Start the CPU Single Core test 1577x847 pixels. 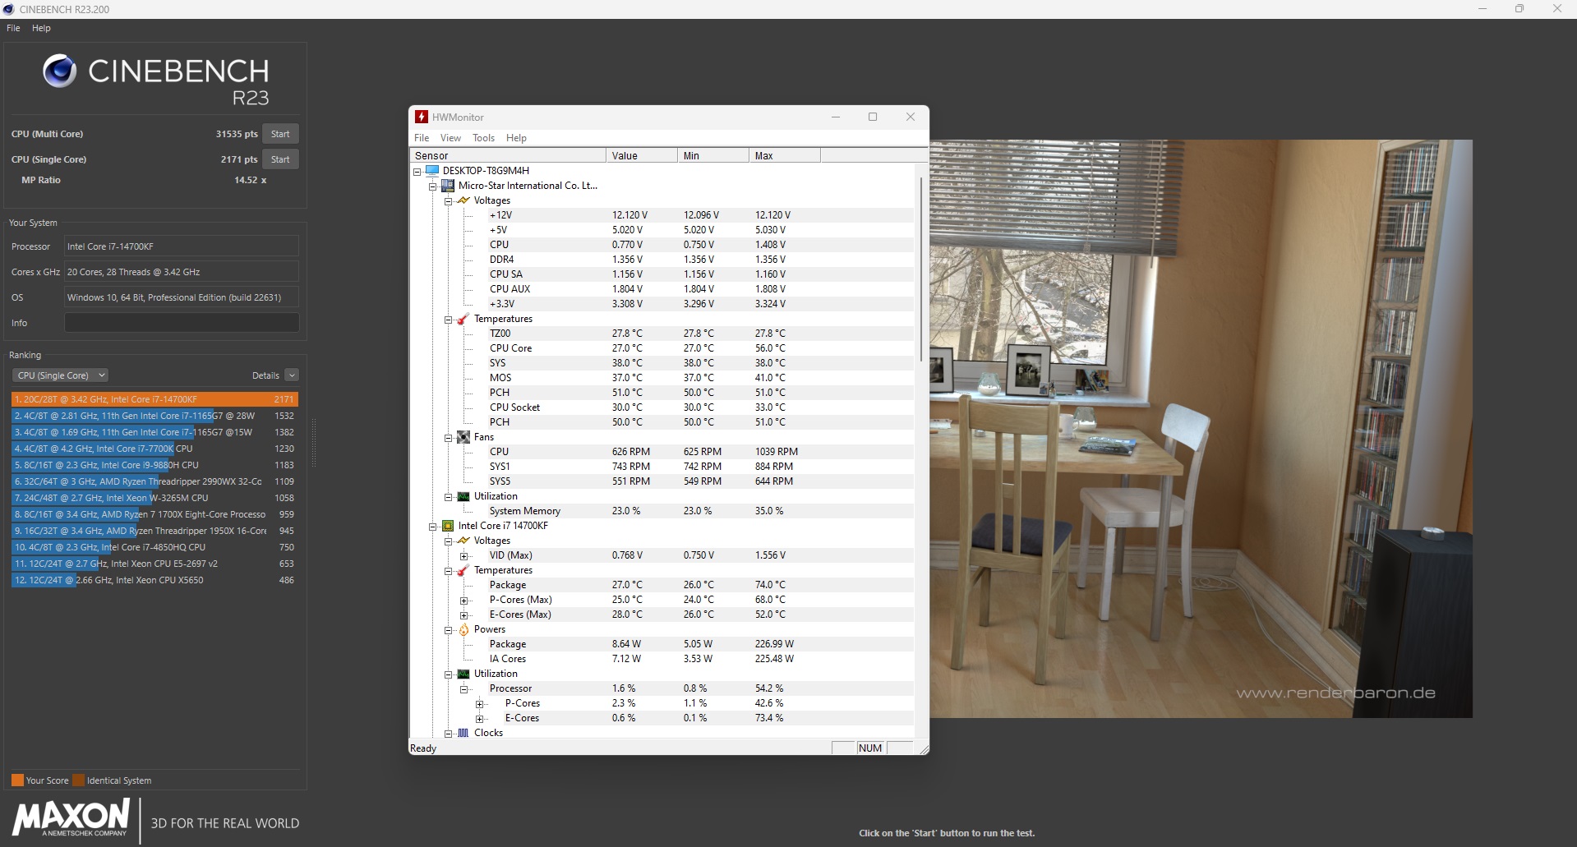coord(280,159)
